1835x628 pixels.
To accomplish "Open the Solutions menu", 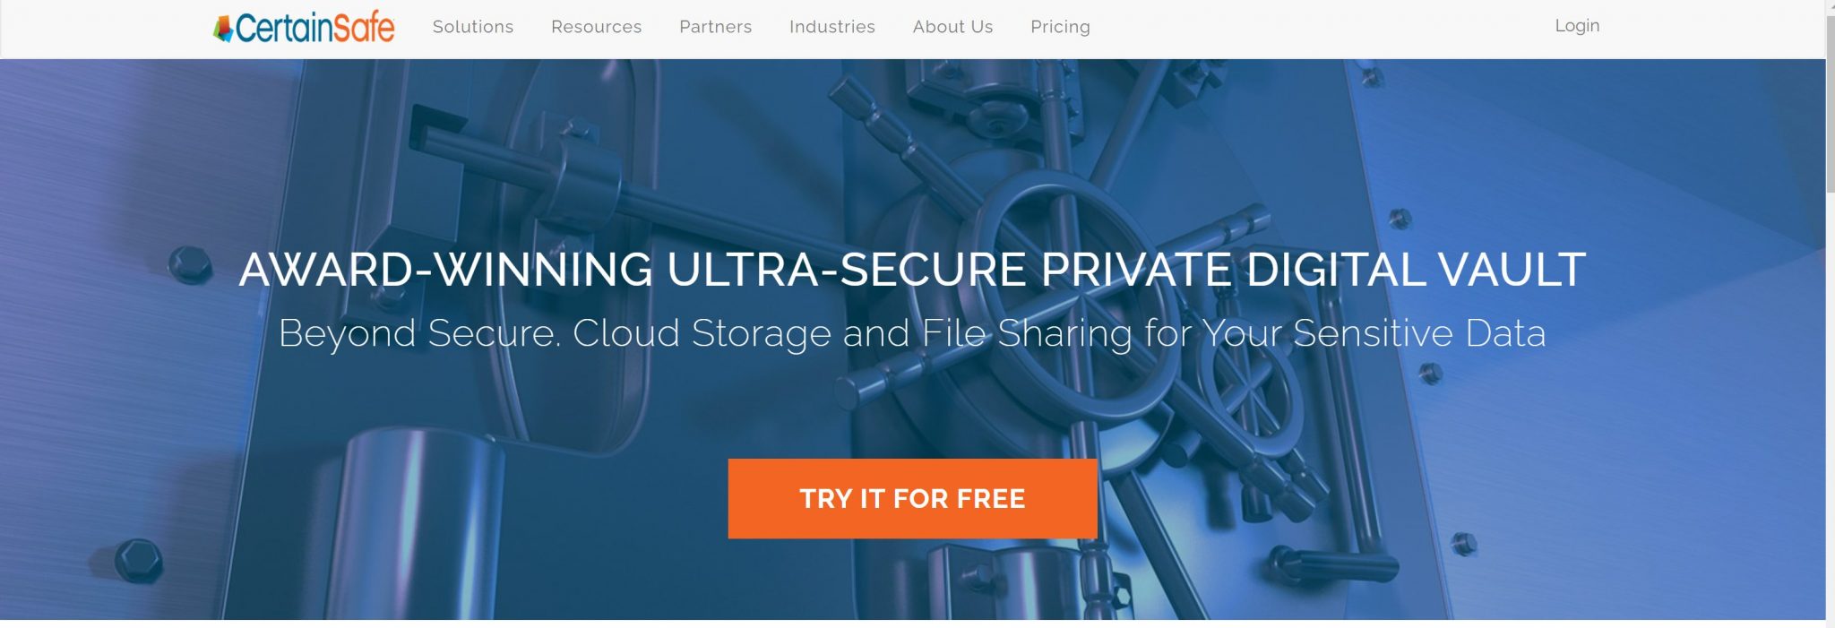I will pyautogui.click(x=473, y=27).
